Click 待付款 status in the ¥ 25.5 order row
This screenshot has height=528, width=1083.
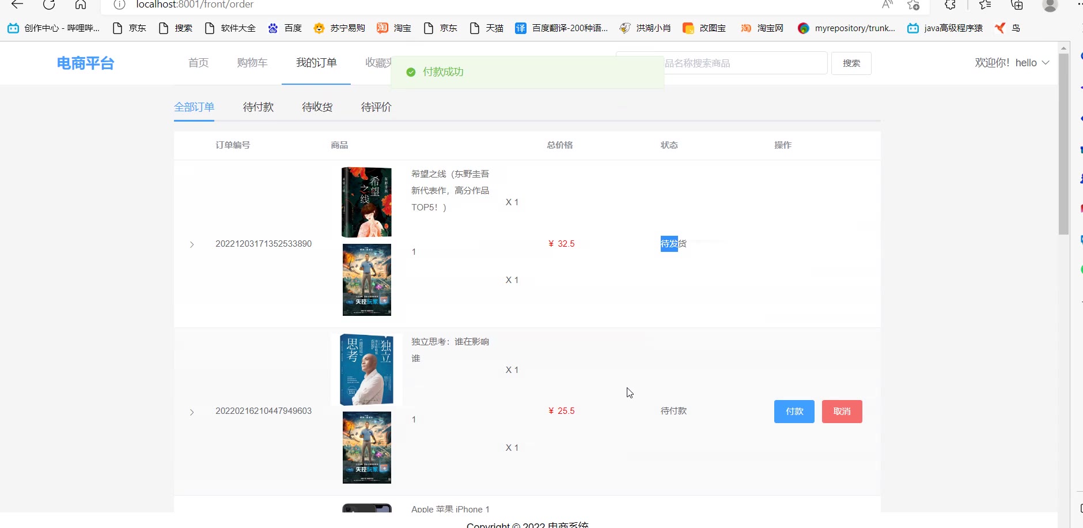pyautogui.click(x=673, y=411)
